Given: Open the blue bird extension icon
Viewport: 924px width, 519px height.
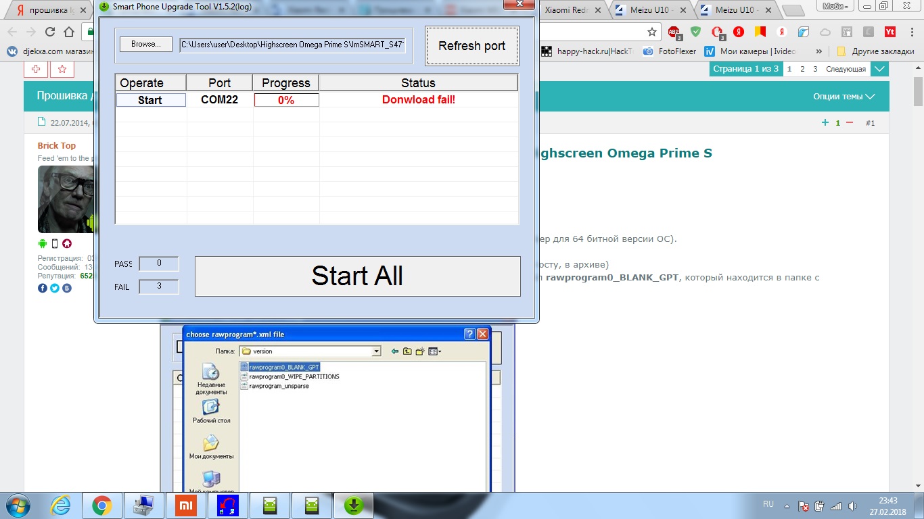Looking at the screenshot, I should point(804,32).
